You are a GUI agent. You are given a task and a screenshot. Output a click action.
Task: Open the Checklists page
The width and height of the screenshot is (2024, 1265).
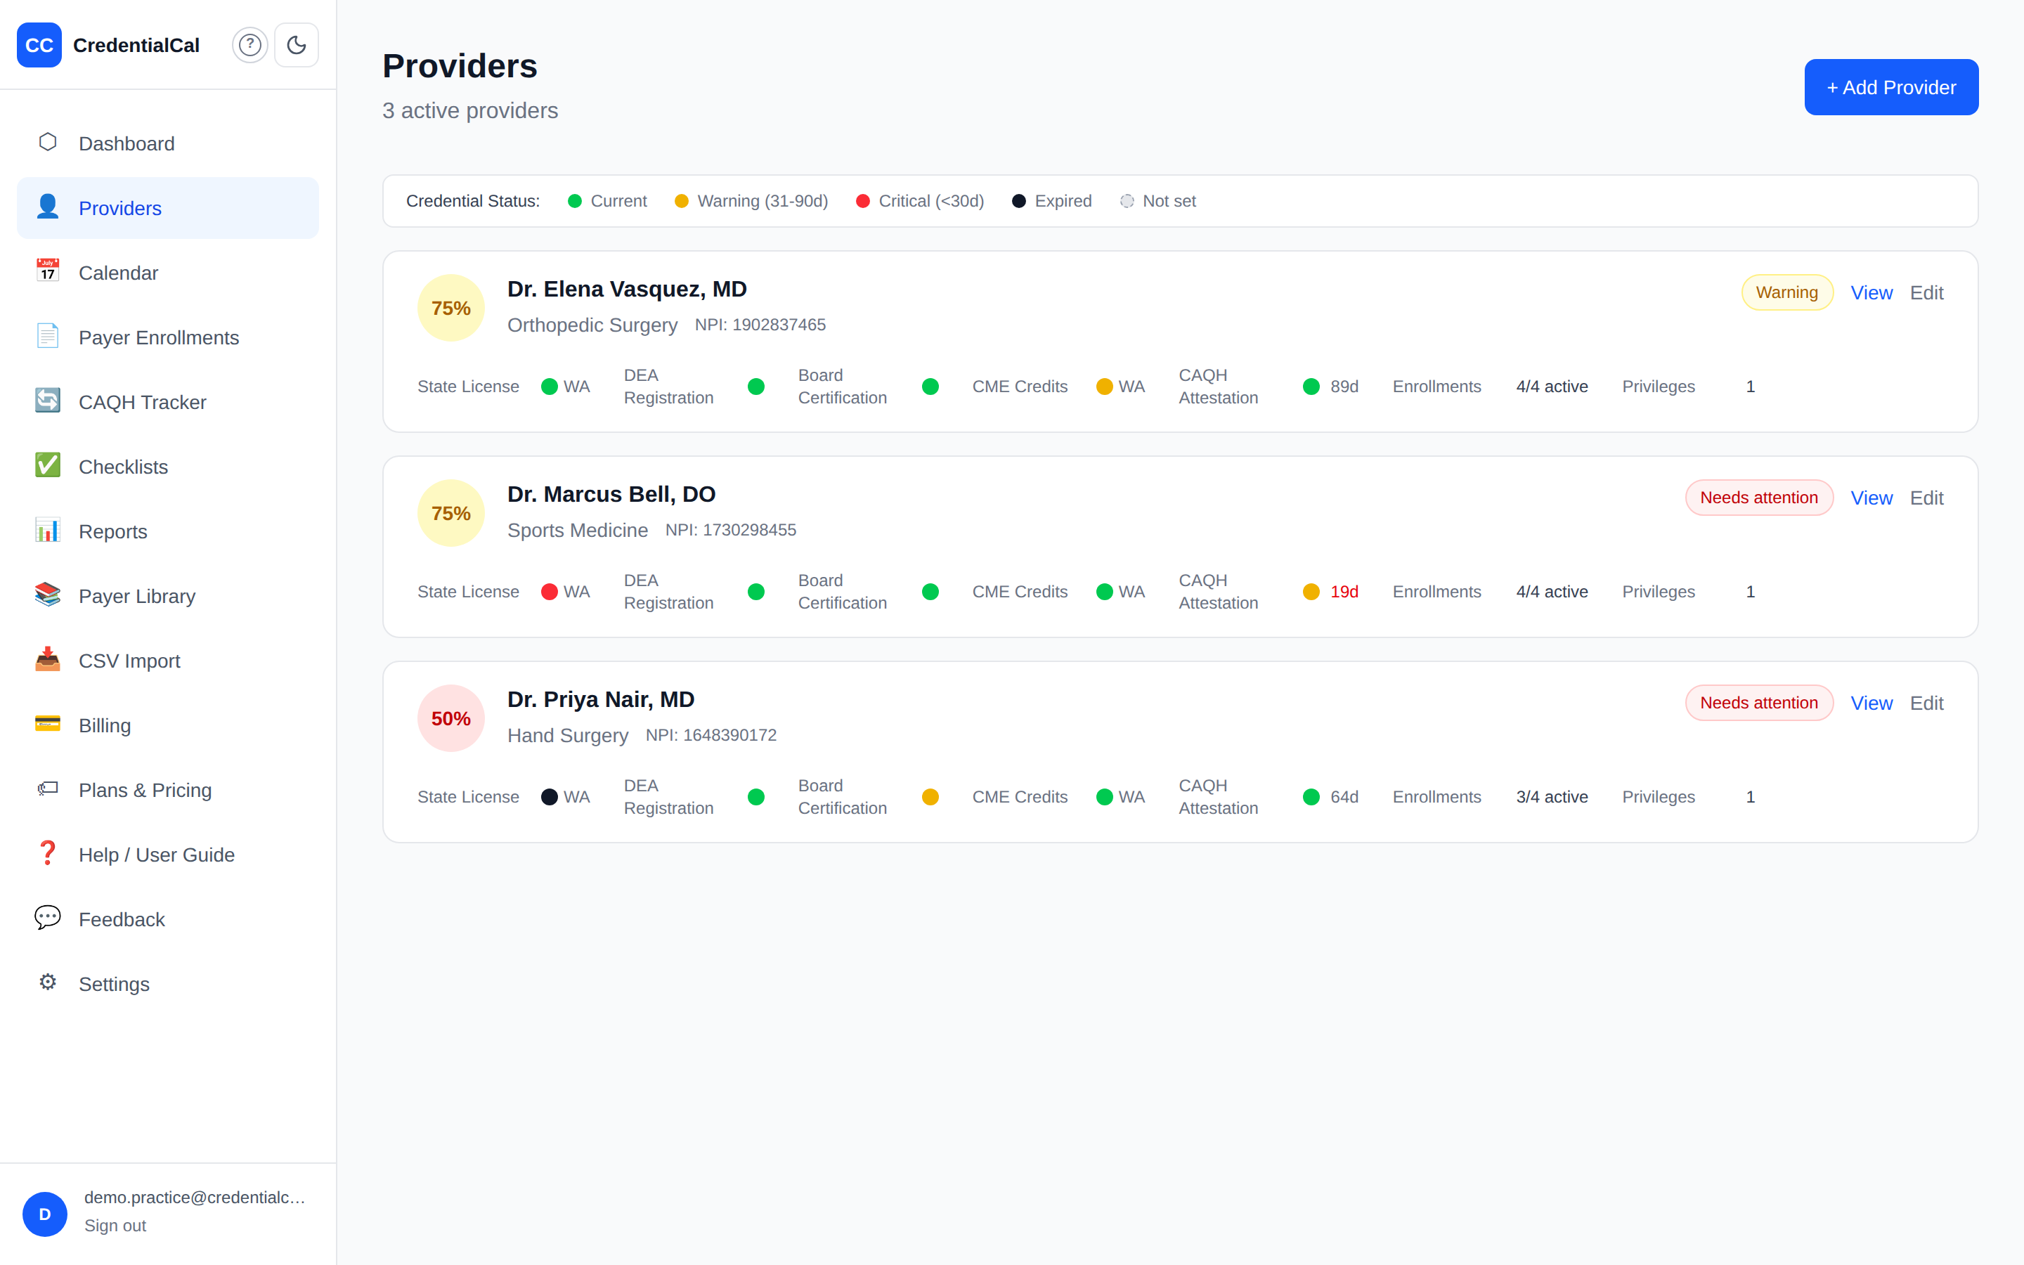click(x=167, y=467)
